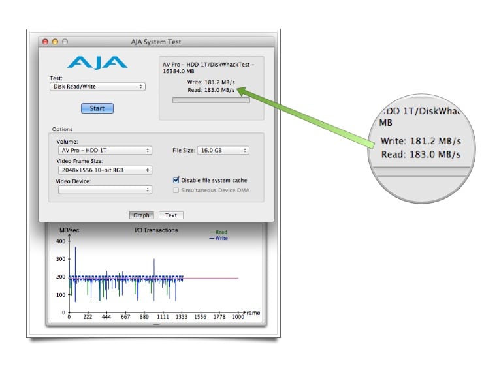
Task: Click the Read: 183.0 MB/s result in window
Action: (211, 90)
